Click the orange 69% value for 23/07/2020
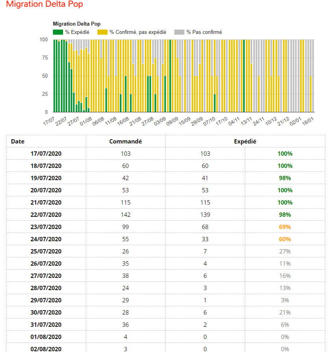This screenshot has width=328, height=352. pos(285,227)
